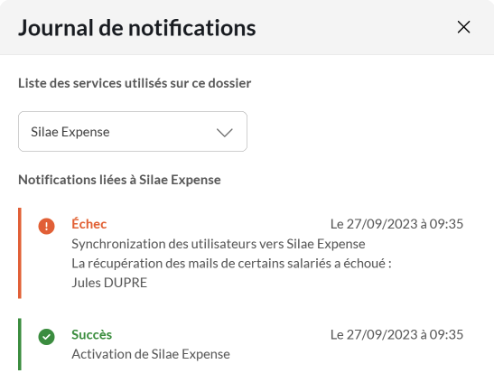
Task: Close the Journal de notifications panel
Action: click(x=464, y=27)
